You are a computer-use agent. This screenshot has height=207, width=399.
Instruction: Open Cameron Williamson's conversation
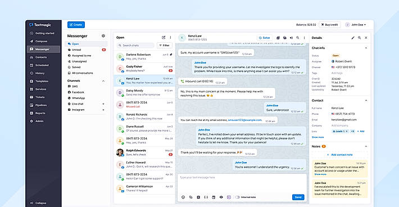[144, 188]
